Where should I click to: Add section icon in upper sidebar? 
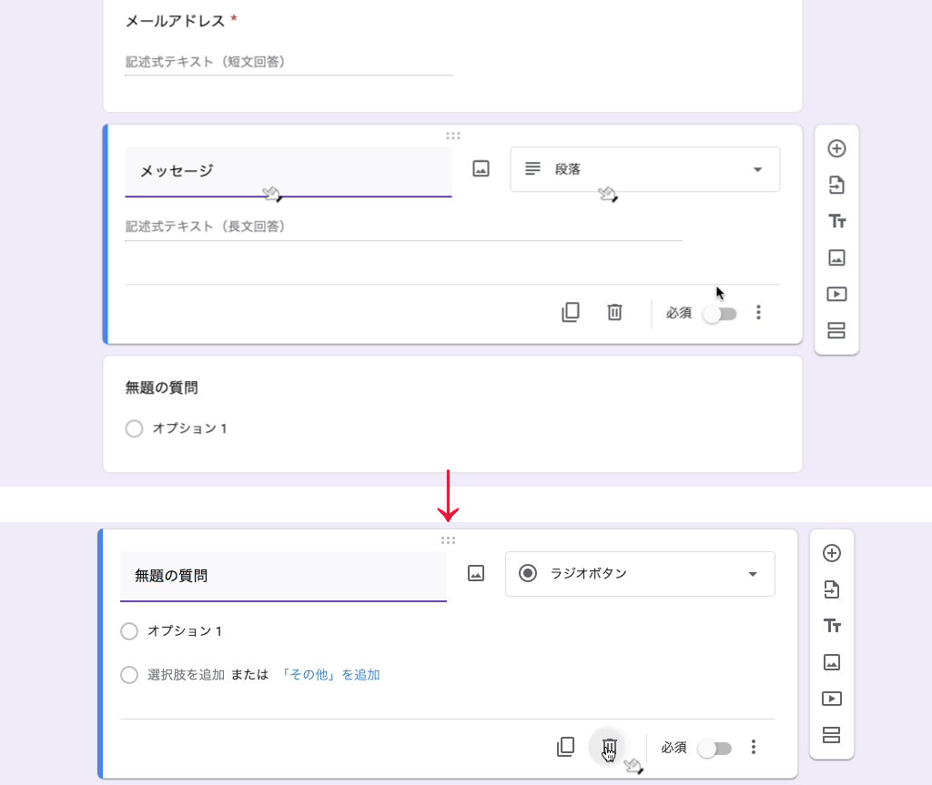click(x=836, y=330)
